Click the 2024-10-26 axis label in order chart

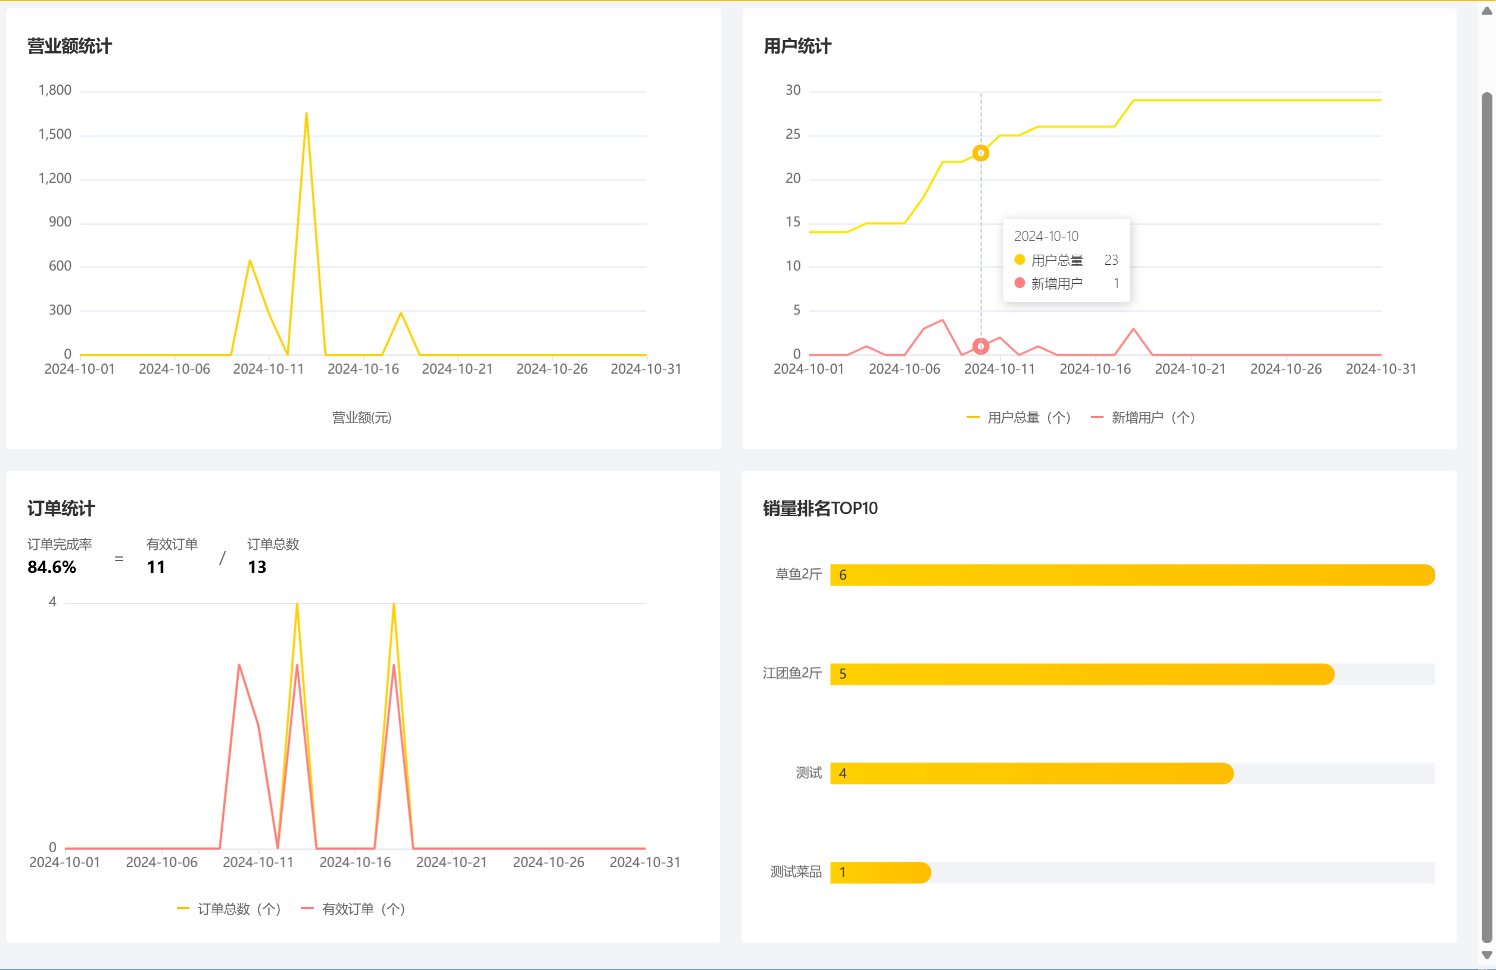click(x=547, y=862)
